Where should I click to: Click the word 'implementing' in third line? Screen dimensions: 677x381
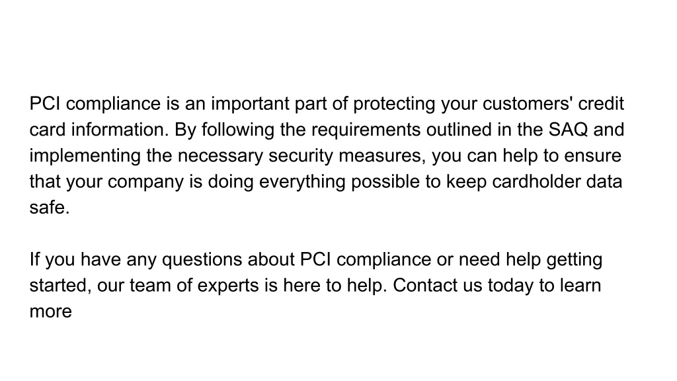click(85, 156)
